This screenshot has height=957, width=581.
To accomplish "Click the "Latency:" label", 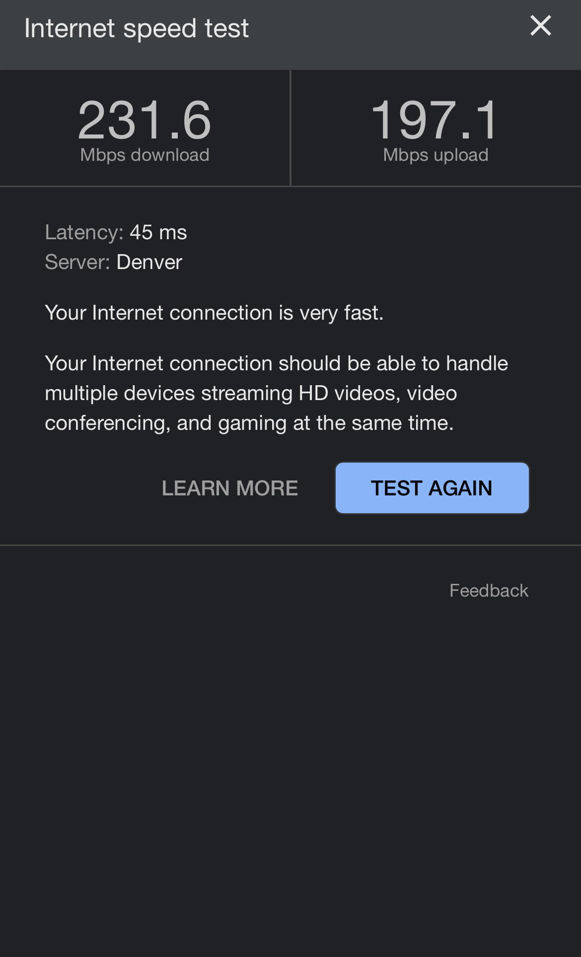I will [84, 232].
